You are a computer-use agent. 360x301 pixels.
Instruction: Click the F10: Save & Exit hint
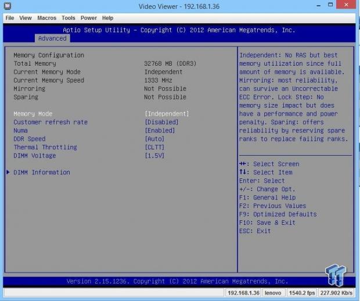pyautogui.click(x=267, y=223)
